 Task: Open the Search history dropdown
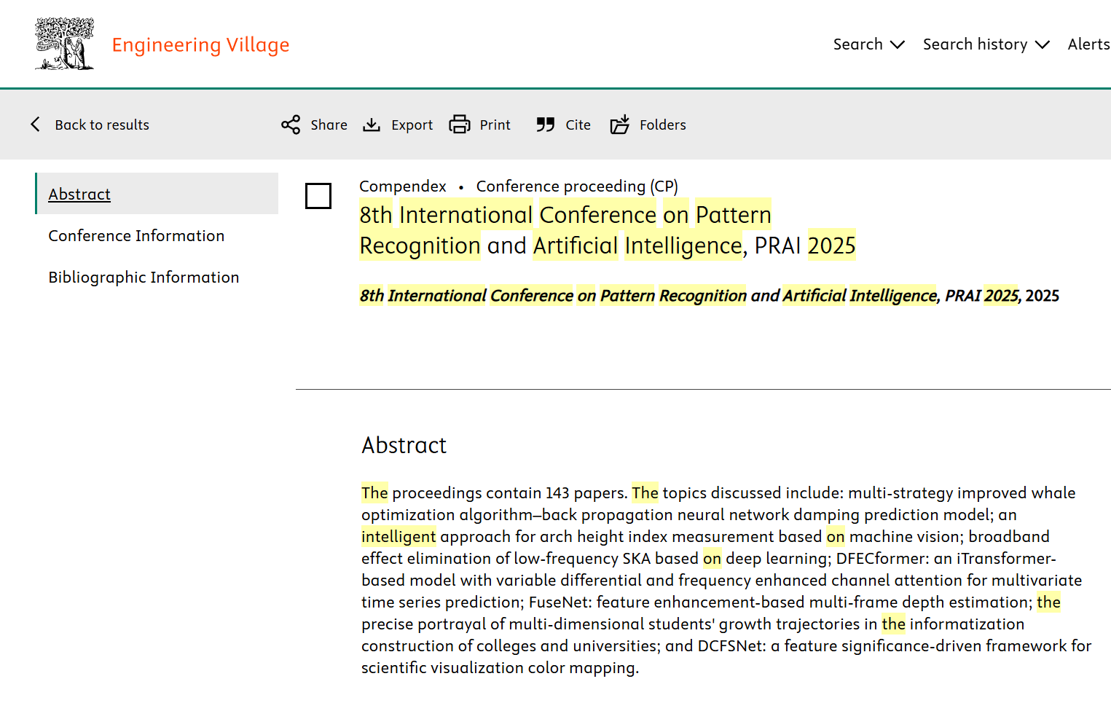pyautogui.click(x=986, y=44)
